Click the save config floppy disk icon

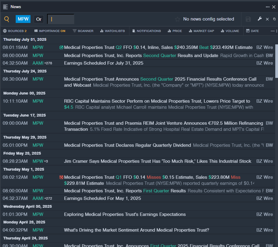pyautogui.click(x=248, y=19)
